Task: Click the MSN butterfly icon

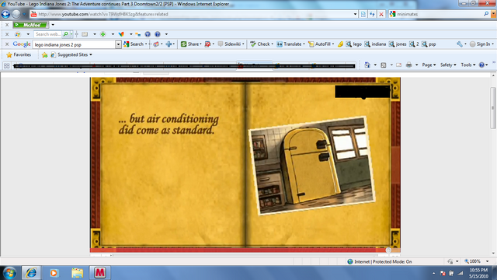Action: (121, 34)
